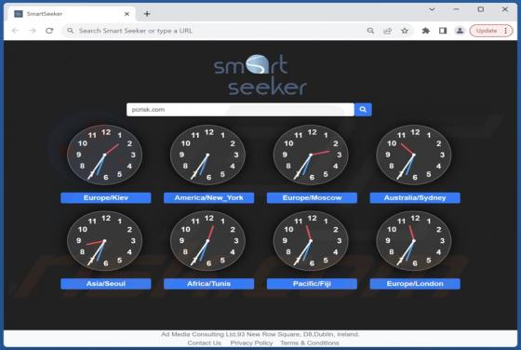Viewport: 521px width, 350px height.
Task: Open the zoom magnifier icon in address bar
Action: coord(370,31)
